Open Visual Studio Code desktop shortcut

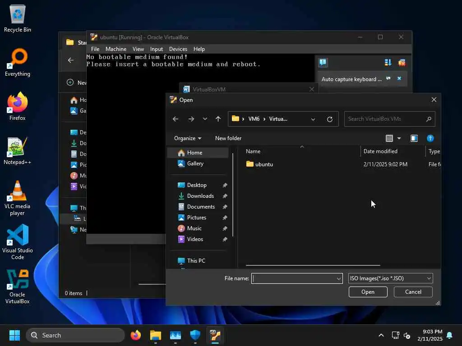pyautogui.click(x=18, y=242)
